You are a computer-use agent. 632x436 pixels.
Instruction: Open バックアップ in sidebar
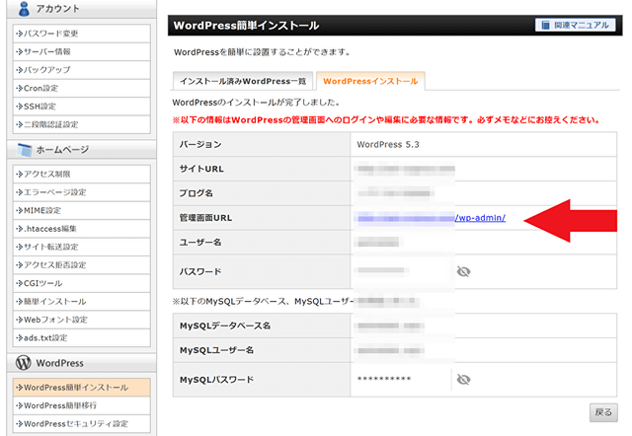pyautogui.click(x=82, y=70)
